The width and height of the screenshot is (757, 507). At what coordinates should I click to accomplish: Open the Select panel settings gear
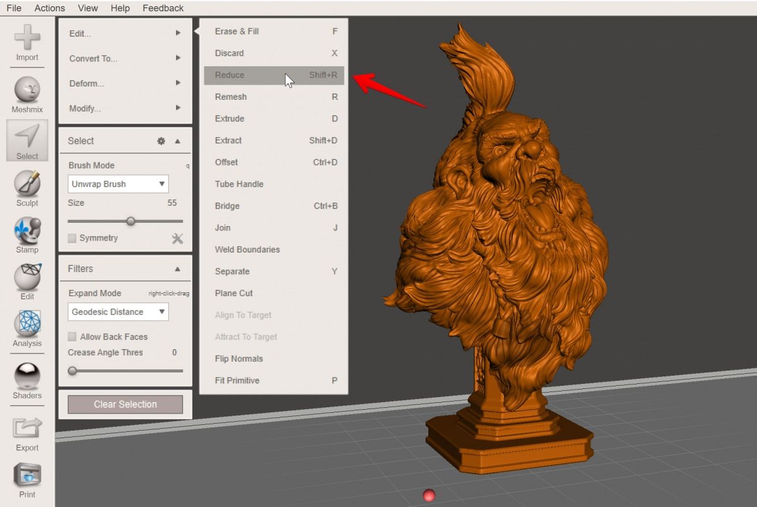pyautogui.click(x=160, y=141)
